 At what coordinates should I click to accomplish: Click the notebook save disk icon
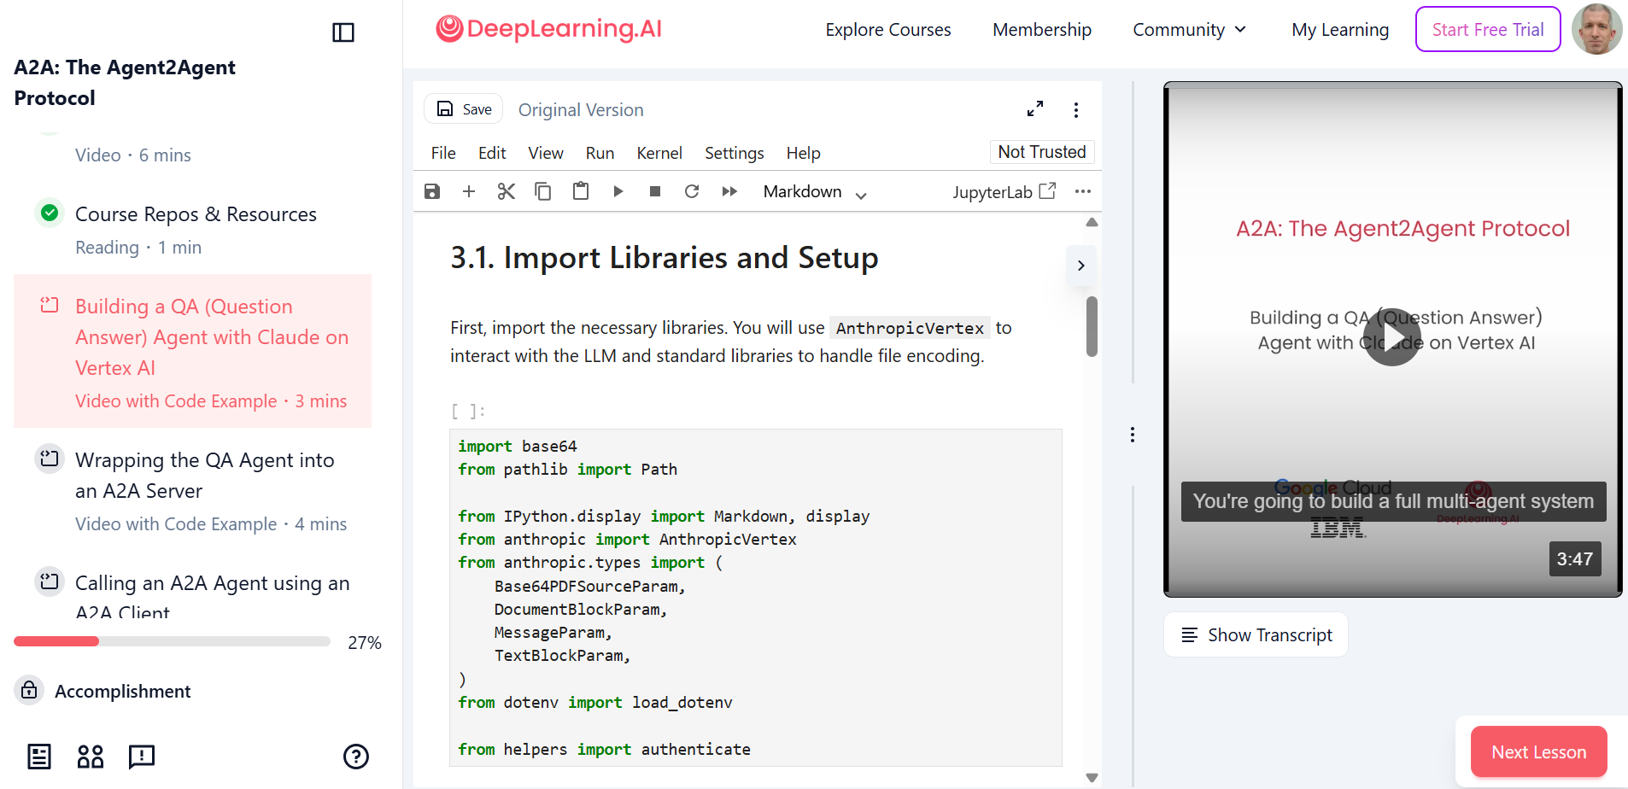coord(432,191)
